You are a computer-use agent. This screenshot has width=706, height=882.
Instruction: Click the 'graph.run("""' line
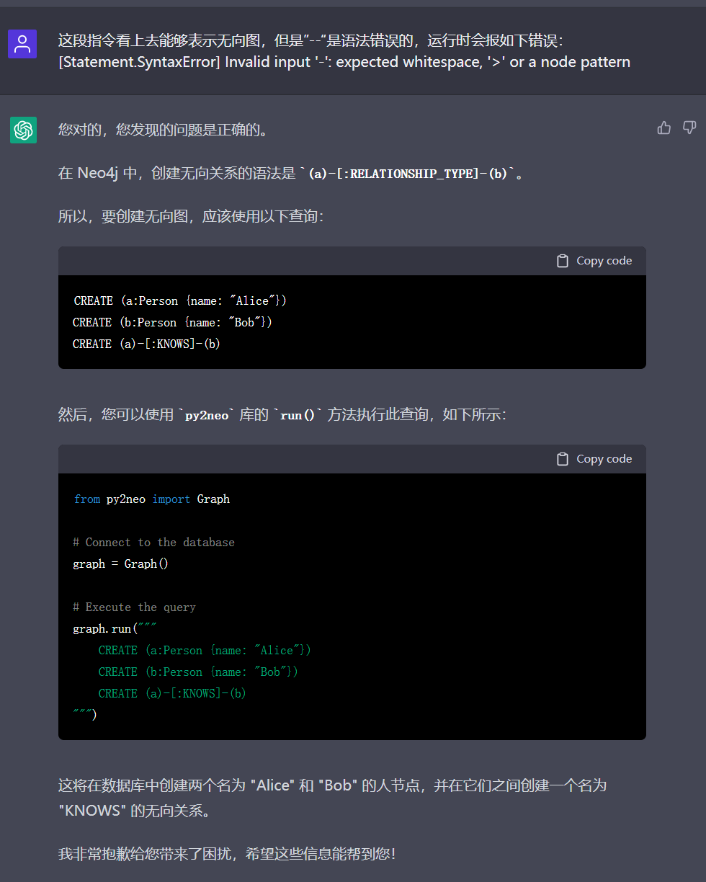115,628
